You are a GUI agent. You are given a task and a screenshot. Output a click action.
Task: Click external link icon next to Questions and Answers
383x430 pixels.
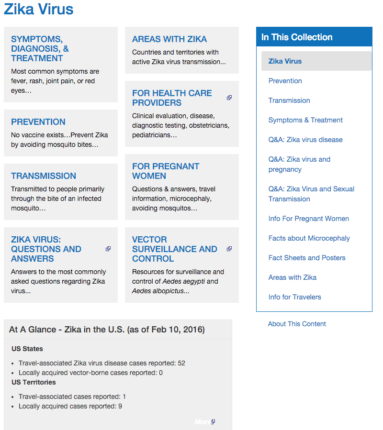pos(108,249)
